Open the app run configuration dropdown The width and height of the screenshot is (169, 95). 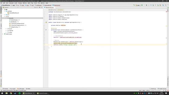(x=138, y=5)
